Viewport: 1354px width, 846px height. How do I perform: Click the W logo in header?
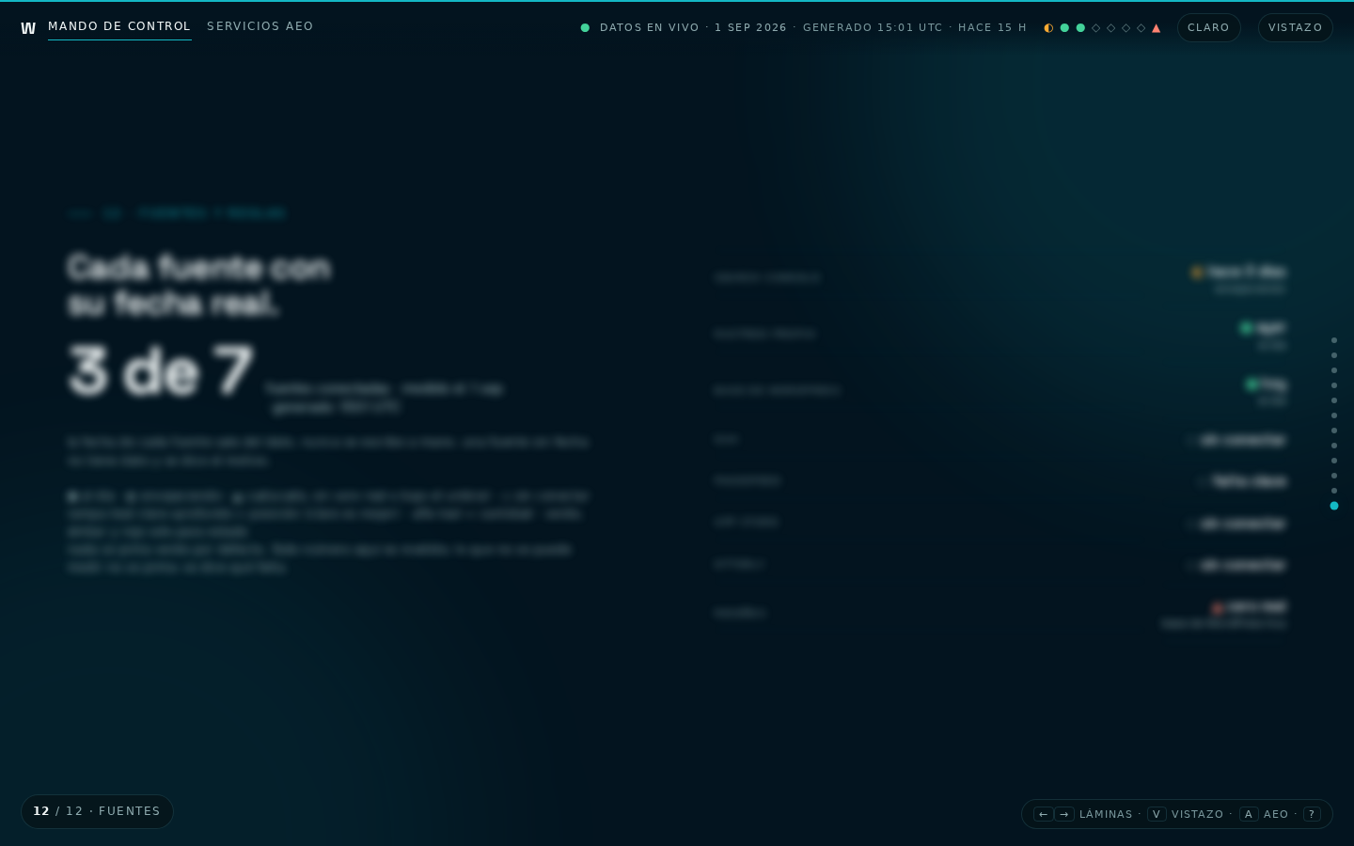[28, 28]
